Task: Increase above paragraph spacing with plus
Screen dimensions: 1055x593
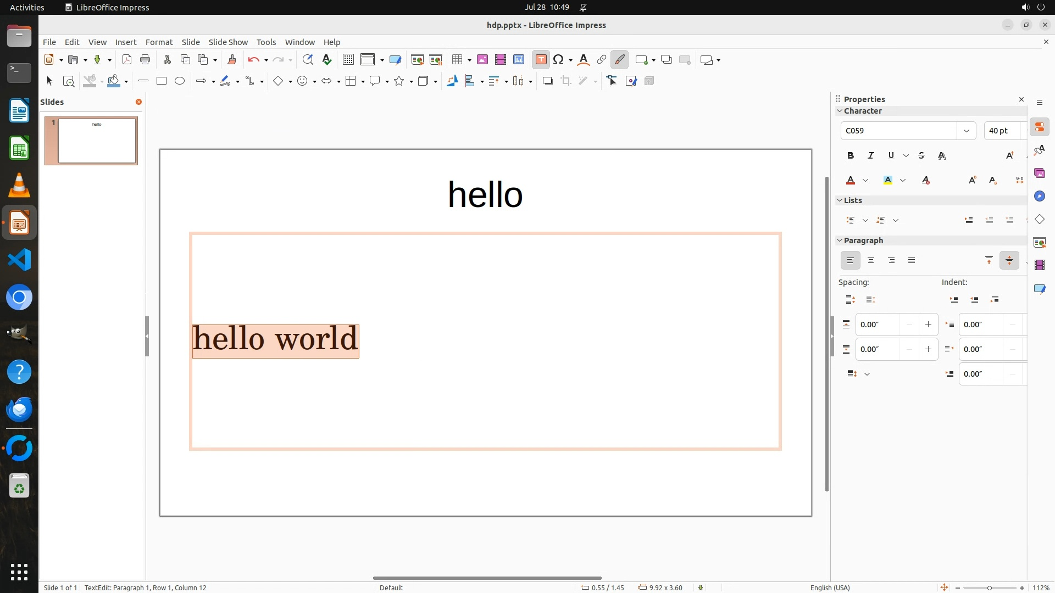Action: click(x=928, y=325)
